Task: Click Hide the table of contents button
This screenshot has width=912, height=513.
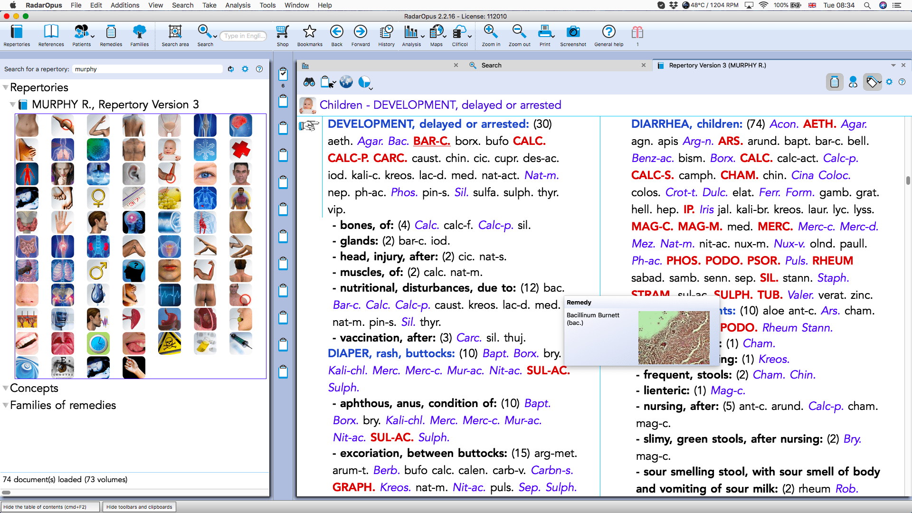Action: 51,507
